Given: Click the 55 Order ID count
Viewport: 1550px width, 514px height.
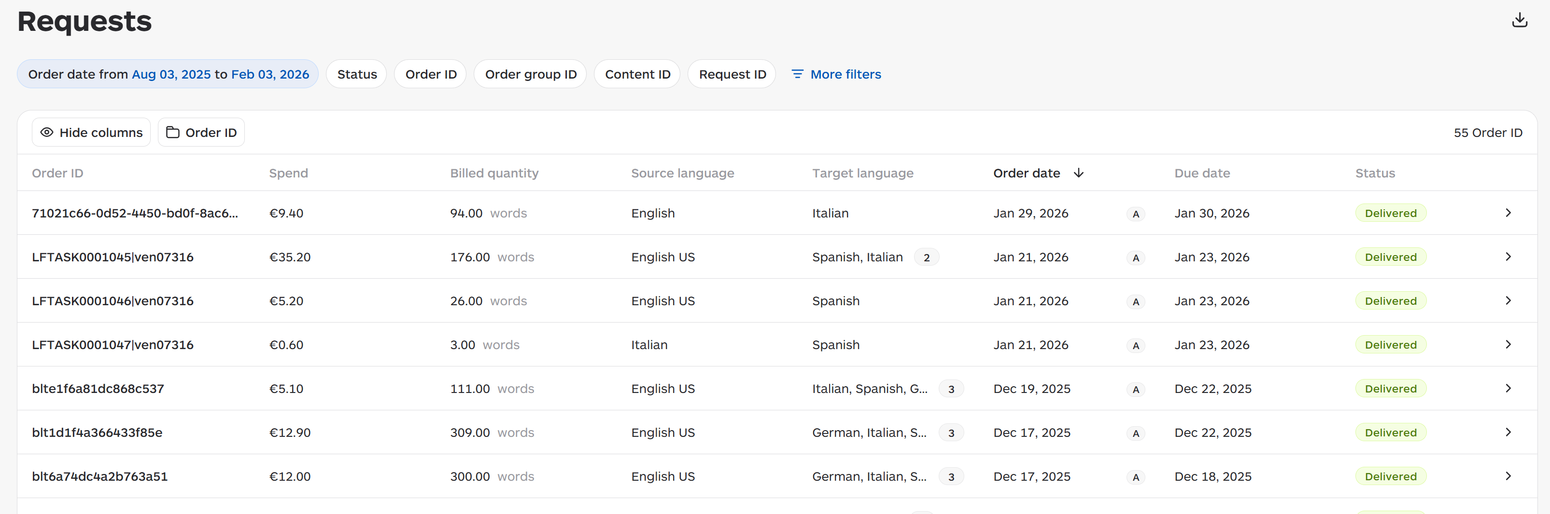Looking at the screenshot, I should (1488, 133).
